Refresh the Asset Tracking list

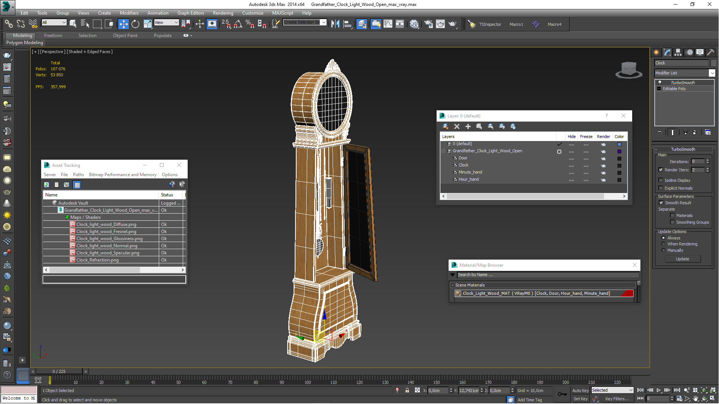coord(46,185)
